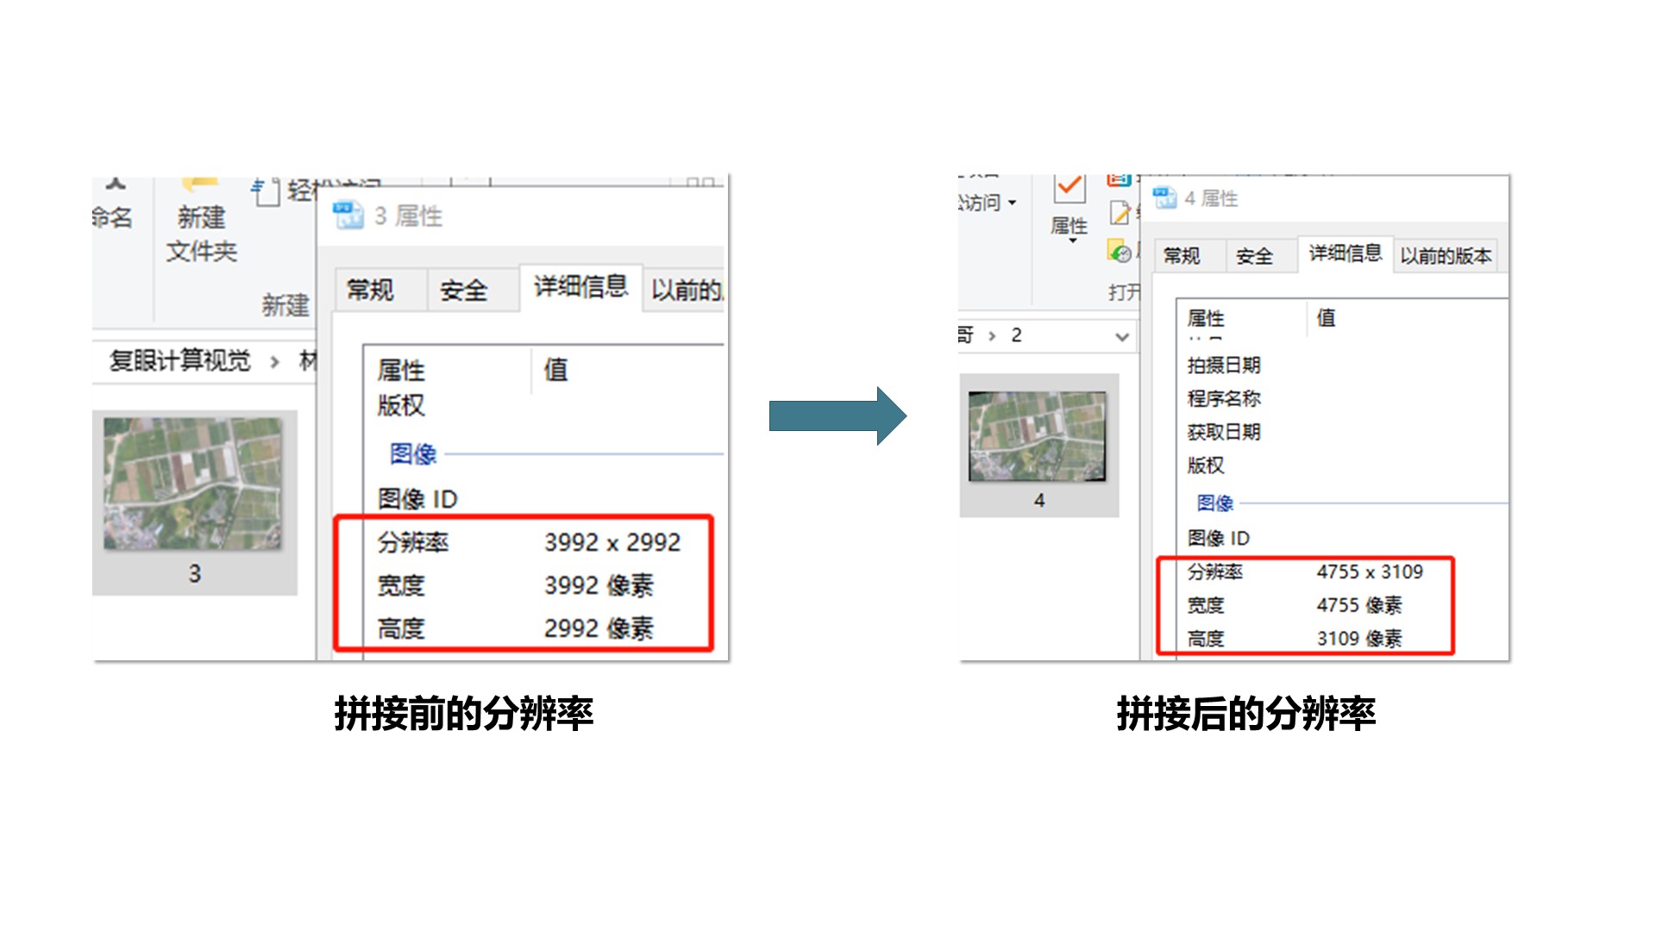Click the file icon in '3 属性' title
The height and width of the screenshot is (931, 1656).
click(x=349, y=216)
